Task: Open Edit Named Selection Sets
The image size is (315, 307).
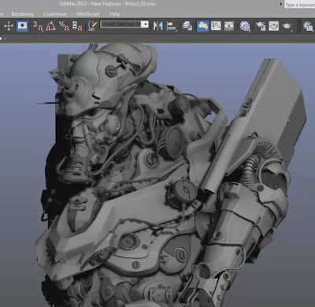Action: pyautogui.click(x=92, y=26)
